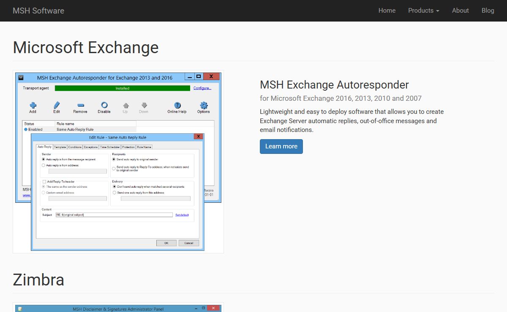Click the M app icon in Autoresponder title bar
507x312 pixels.
21,78
